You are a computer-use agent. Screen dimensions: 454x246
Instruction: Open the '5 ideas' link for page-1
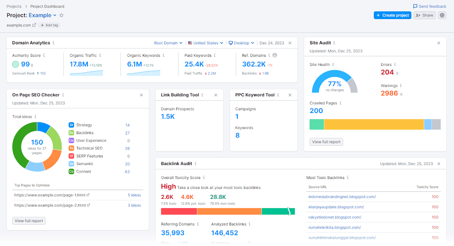coord(134,195)
